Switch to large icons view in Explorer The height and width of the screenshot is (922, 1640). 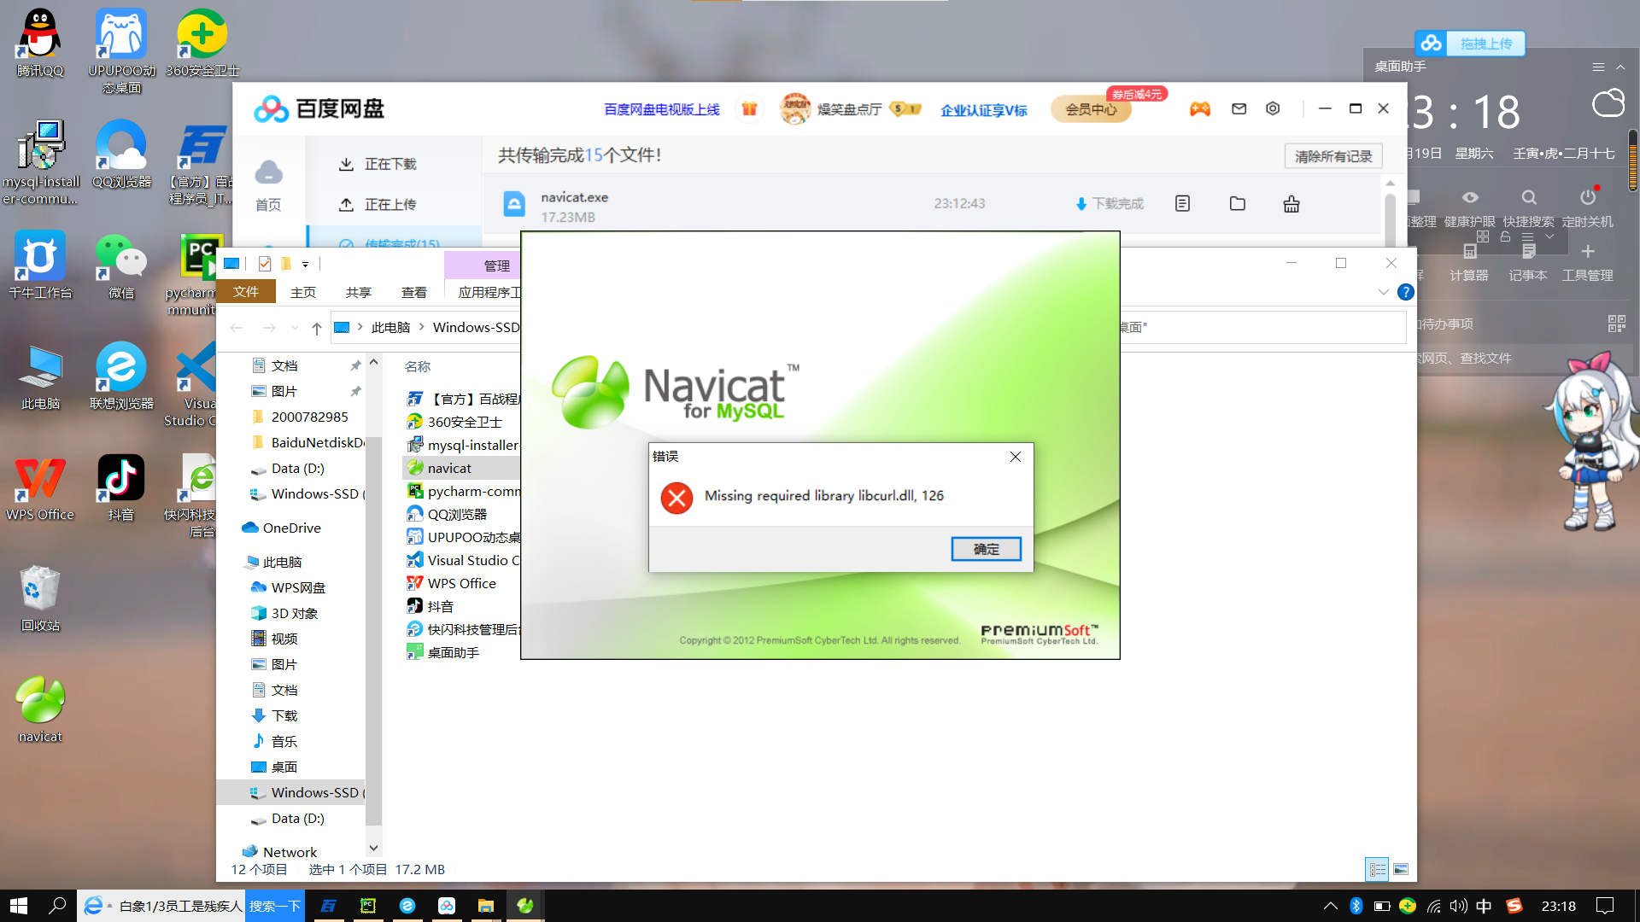[x=1401, y=869]
